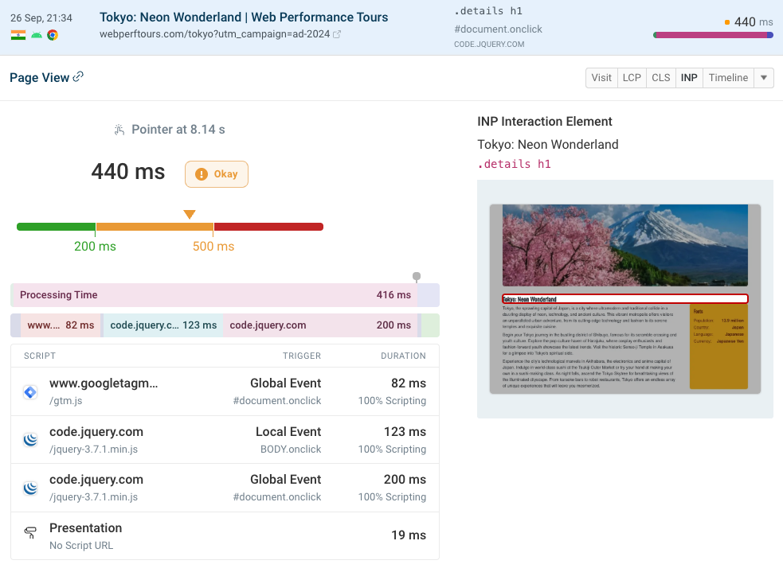The height and width of the screenshot is (572, 783).
Task: Click the Presentation paint roller icon
Action: 30,532
